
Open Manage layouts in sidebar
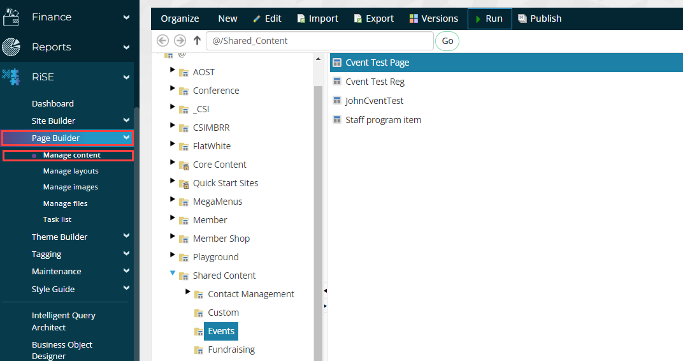pyautogui.click(x=71, y=171)
